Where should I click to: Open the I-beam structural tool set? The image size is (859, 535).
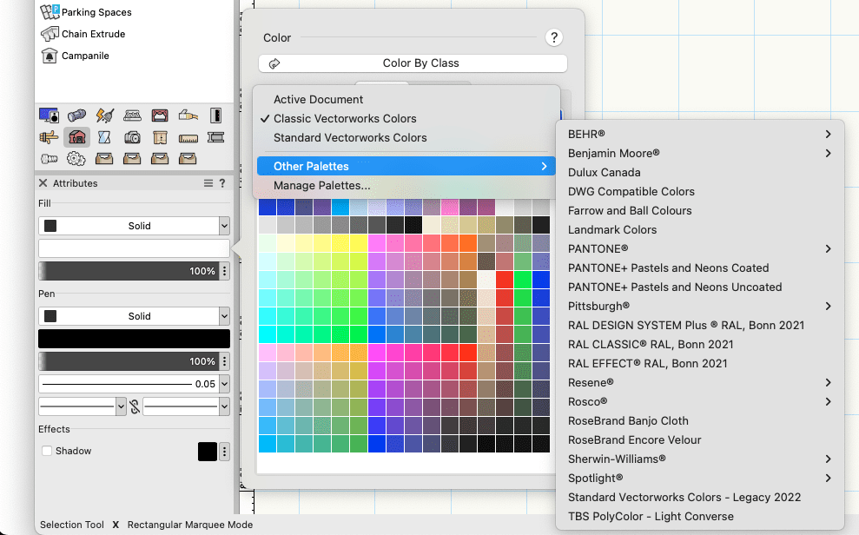tap(216, 137)
